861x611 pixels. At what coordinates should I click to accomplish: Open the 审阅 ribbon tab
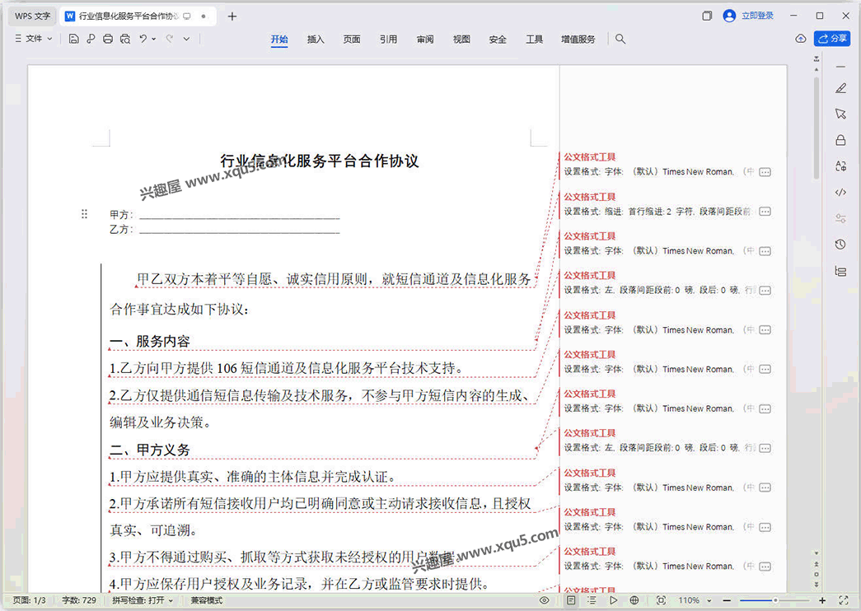425,39
